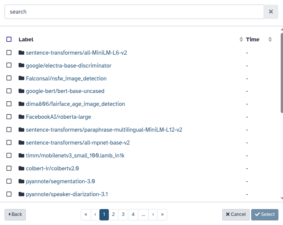Click folder icon of pyannote/segmentation-3.0
The image size is (283, 225).
tap(21, 181)
